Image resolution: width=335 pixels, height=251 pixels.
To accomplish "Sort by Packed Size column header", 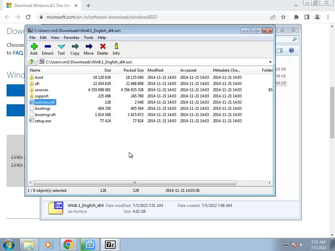I will [x=129, y=70].
